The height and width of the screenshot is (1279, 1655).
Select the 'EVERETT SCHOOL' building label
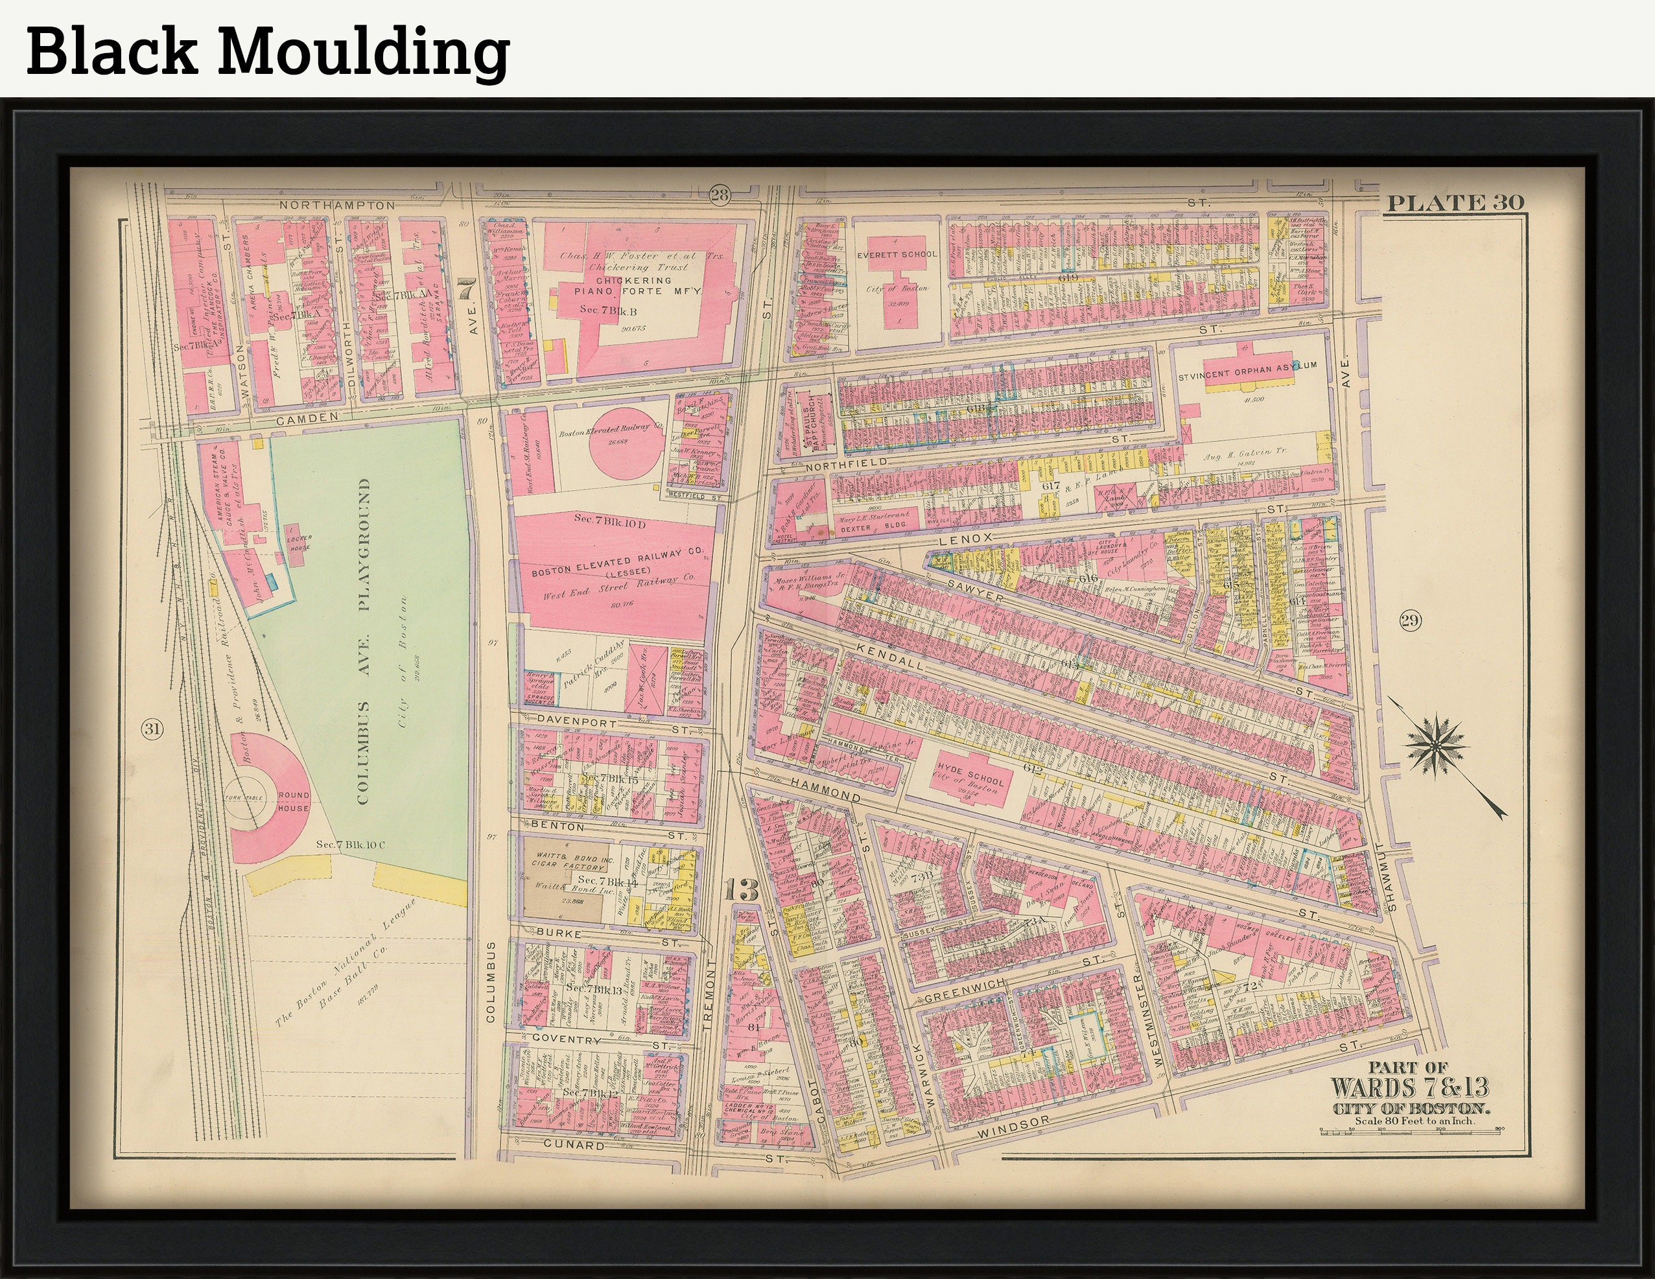click(897, 255)
